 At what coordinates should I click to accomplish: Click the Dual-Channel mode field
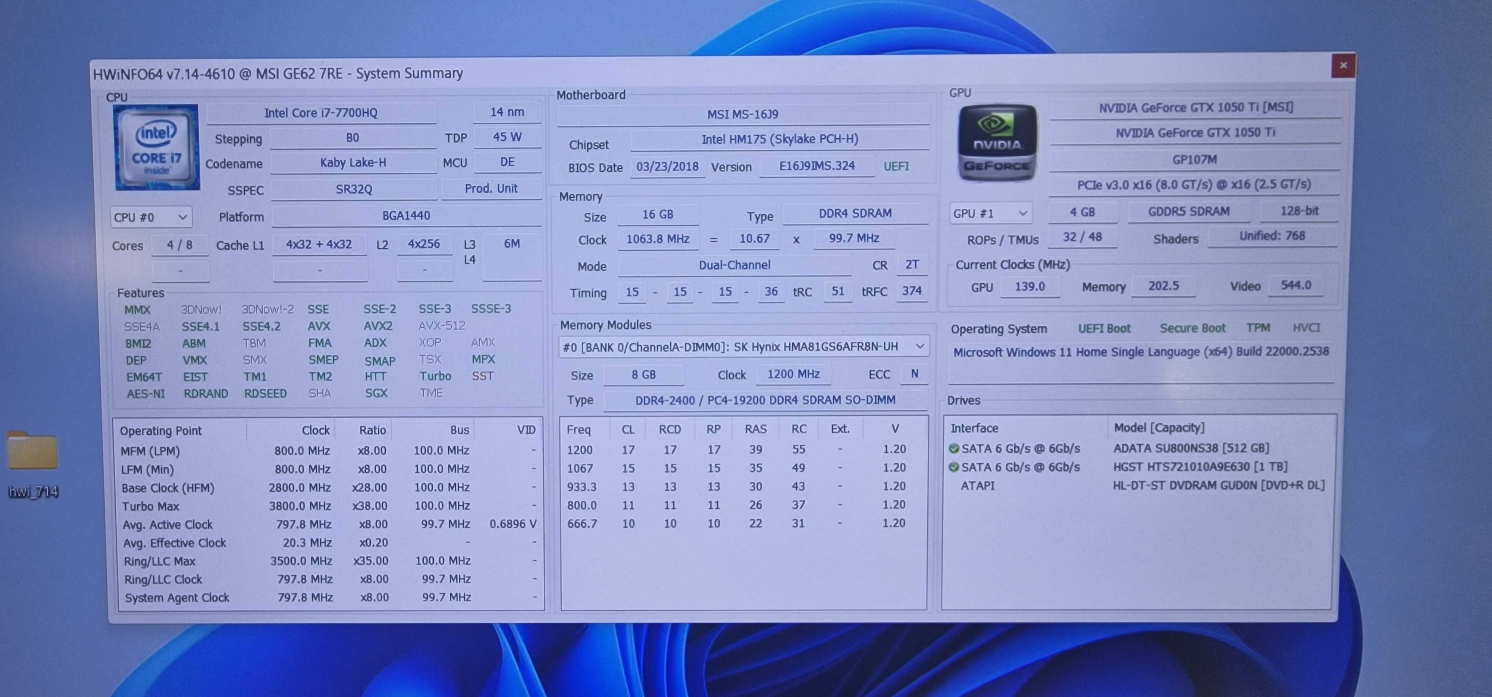(734, 265)
